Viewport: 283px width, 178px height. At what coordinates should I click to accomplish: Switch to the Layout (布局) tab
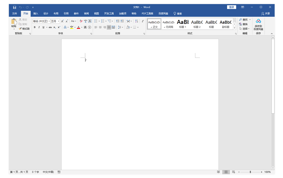click(56, 14)
